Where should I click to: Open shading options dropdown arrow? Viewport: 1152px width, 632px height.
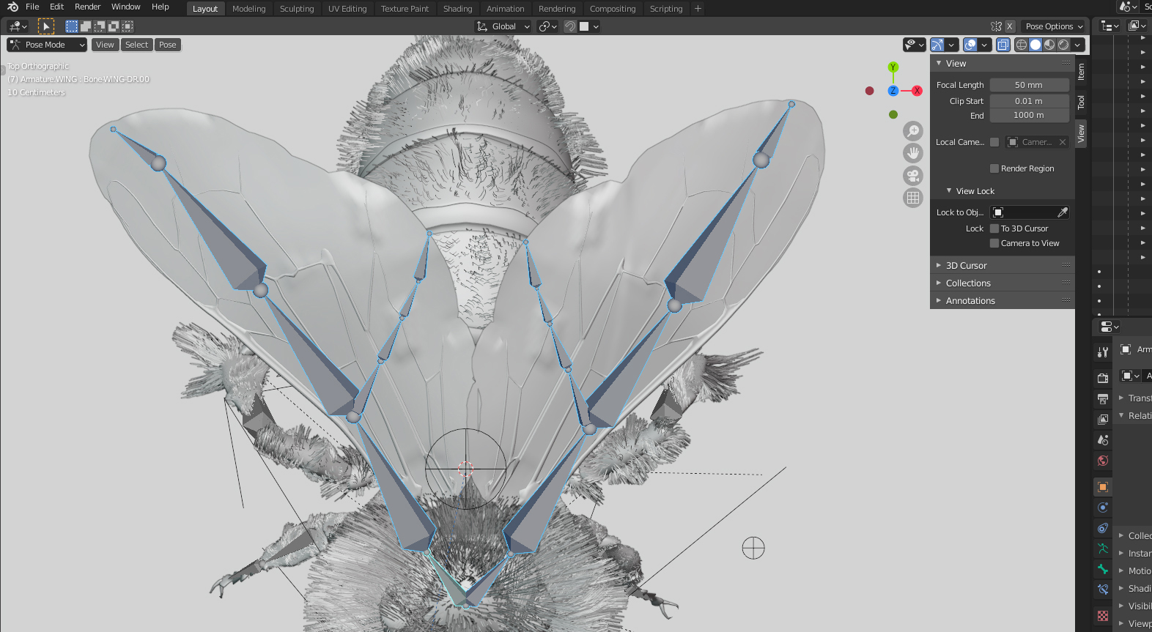click(1078, 45)
